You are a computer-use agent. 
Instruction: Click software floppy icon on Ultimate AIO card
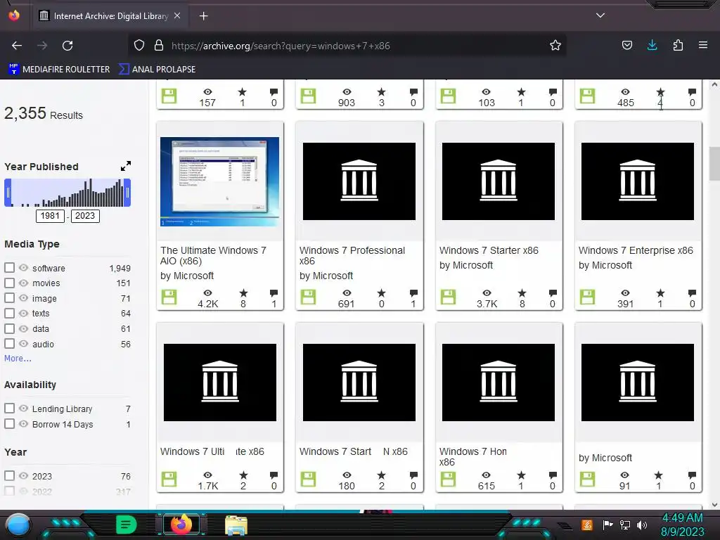coord(169,297)
